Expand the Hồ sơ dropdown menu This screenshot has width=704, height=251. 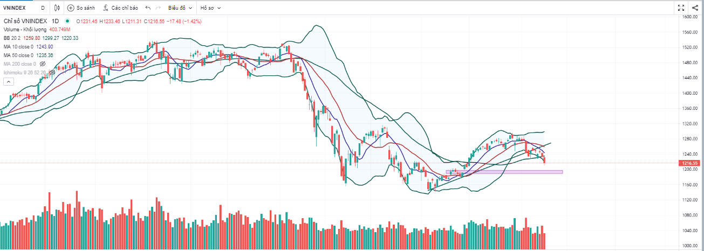[211, 8]
